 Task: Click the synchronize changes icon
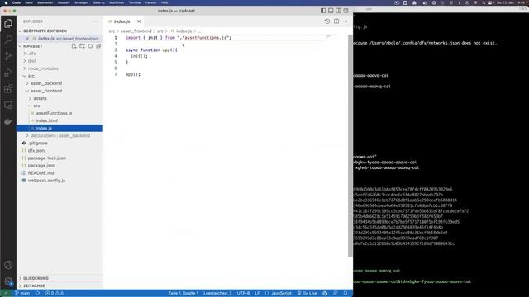(x=37, y=294)
